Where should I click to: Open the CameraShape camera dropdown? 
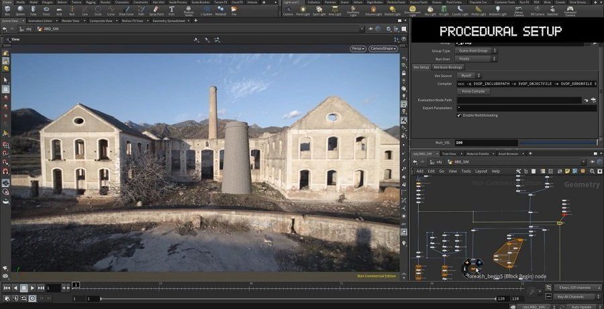[383, 49]
